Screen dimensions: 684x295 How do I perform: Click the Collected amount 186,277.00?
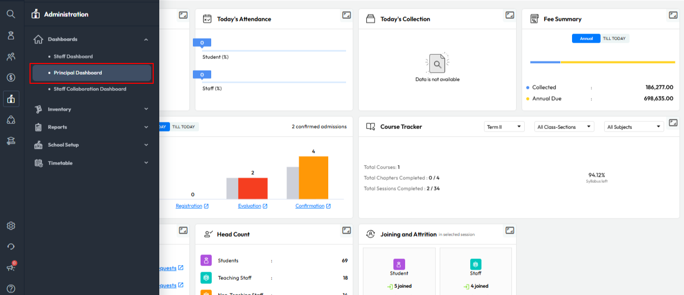(659, 87)
